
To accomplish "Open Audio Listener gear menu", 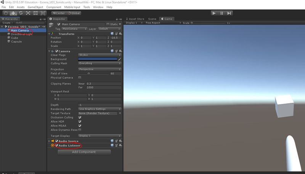I will pos(120,145).
